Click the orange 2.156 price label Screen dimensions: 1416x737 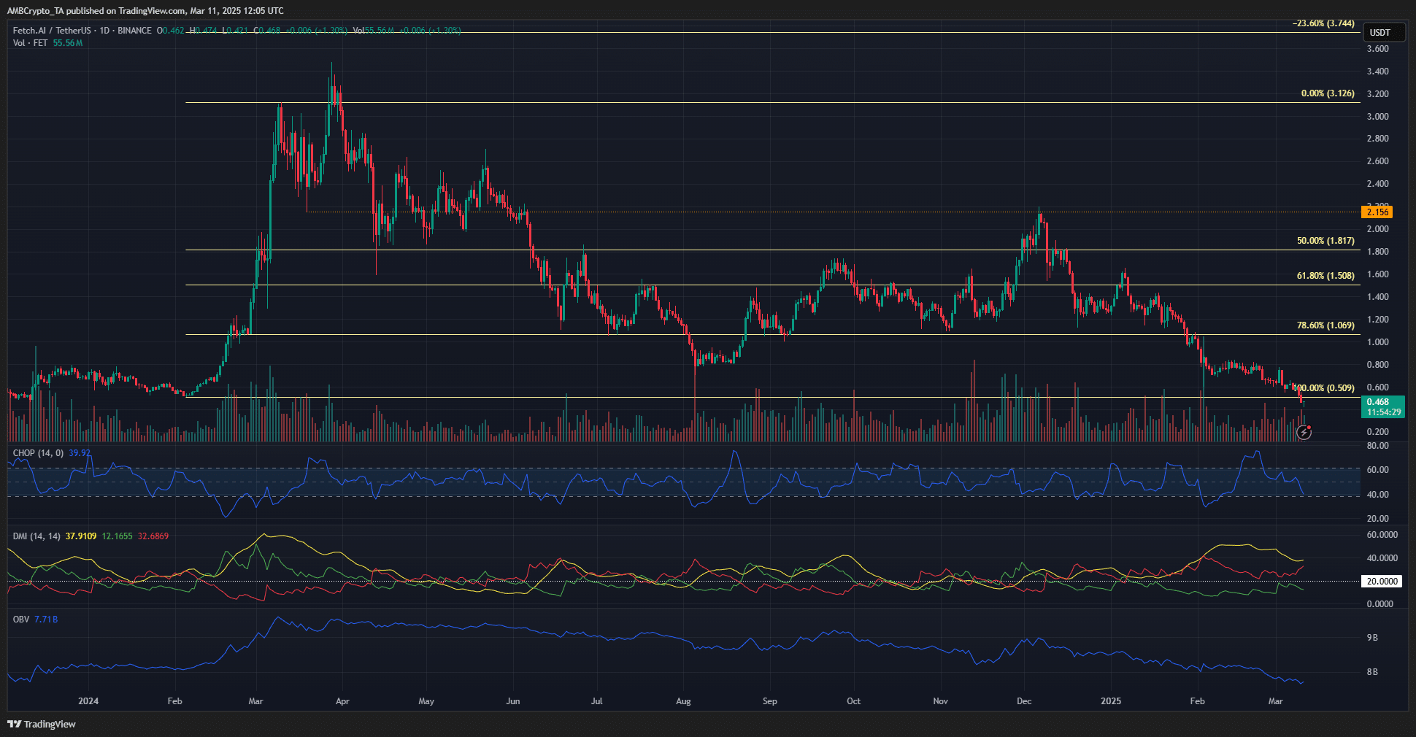1377,212
